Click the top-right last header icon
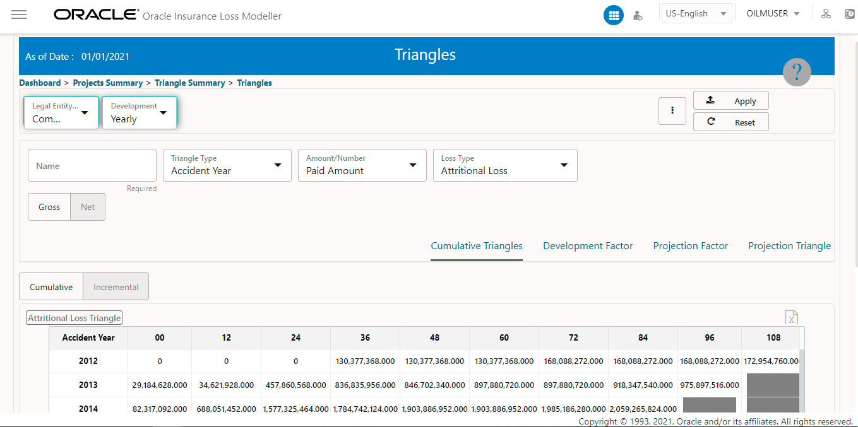 click(850, 14)
